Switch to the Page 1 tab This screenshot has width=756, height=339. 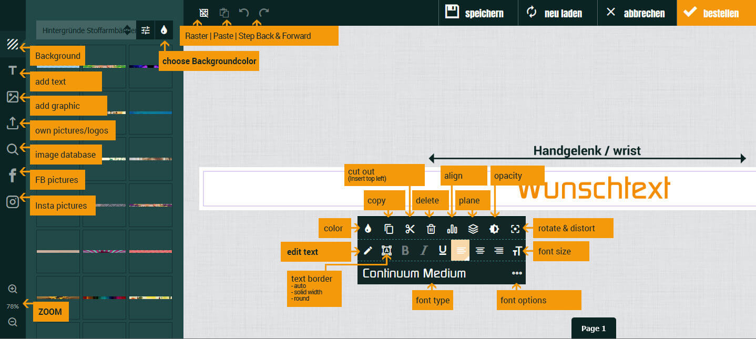(594, 328)
